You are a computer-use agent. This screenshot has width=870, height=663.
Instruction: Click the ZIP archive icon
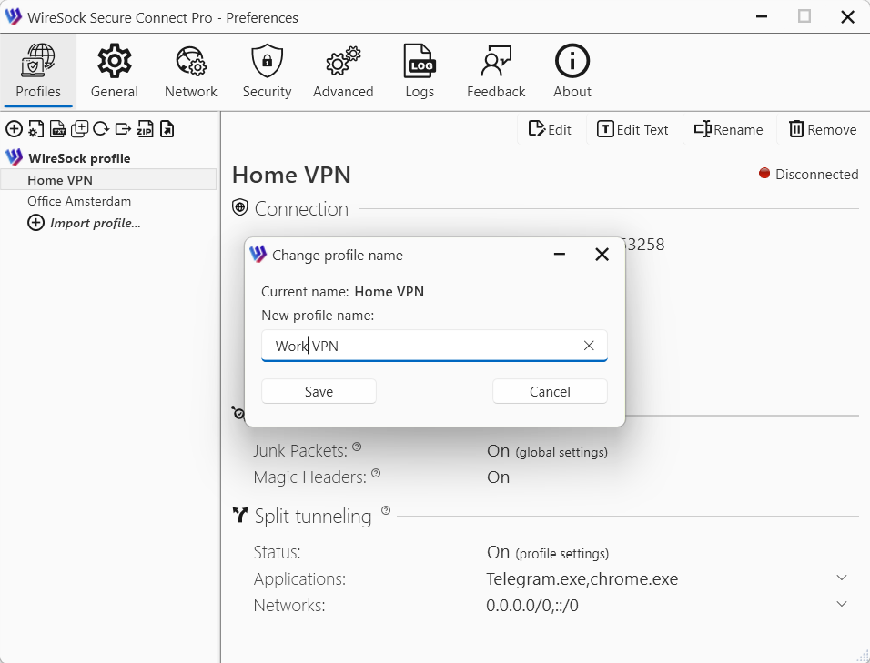[145, 129]
